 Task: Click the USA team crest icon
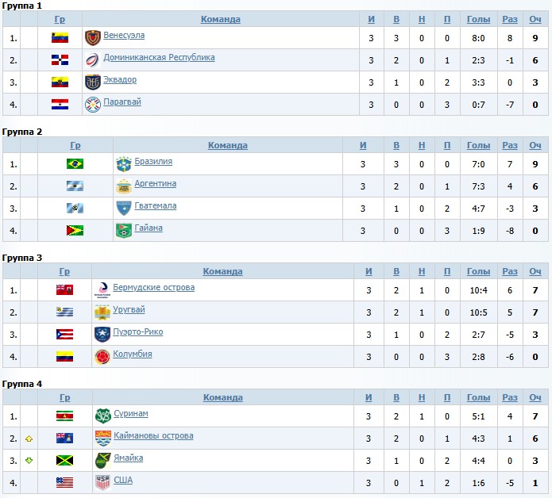pyautogui.click(x=102, y=482)
